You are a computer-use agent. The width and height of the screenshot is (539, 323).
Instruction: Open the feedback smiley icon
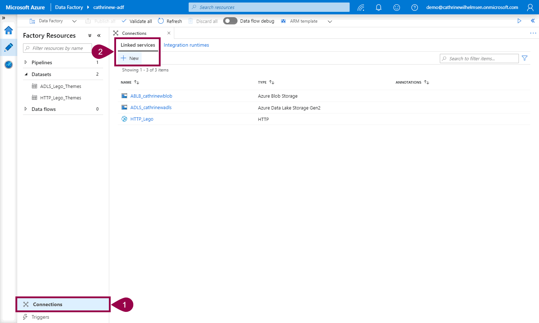pos(396,8)
